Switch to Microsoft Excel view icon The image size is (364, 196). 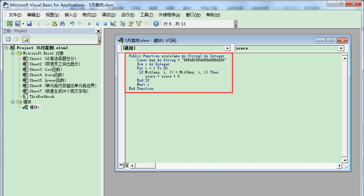(x=10, y=24)
